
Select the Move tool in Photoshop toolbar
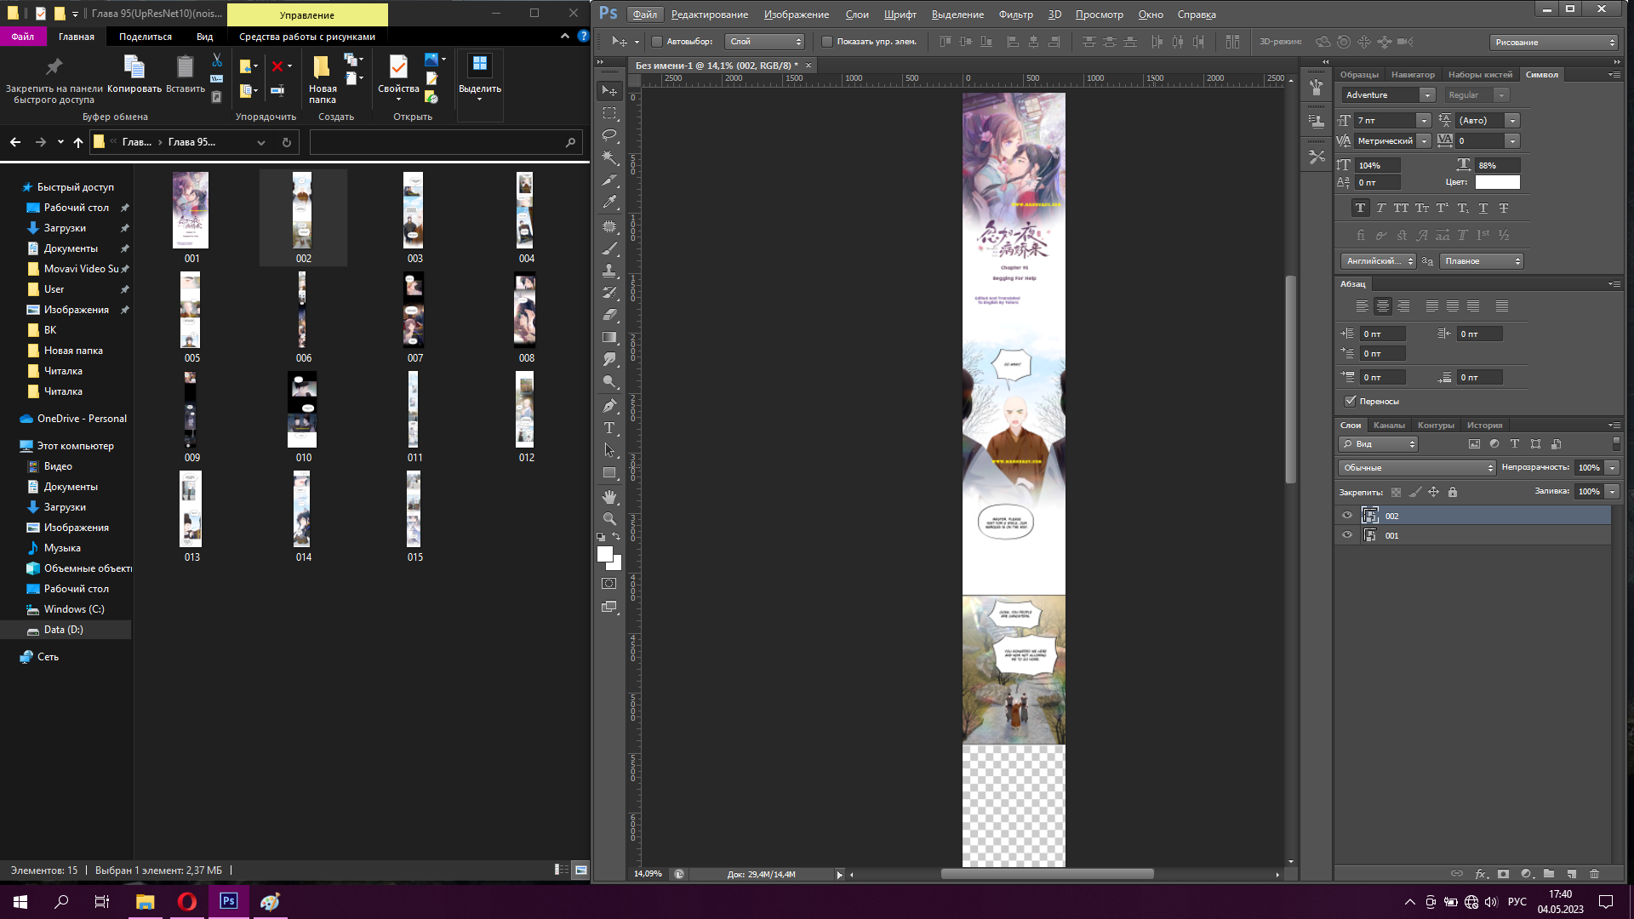click(x=609, y=91)
